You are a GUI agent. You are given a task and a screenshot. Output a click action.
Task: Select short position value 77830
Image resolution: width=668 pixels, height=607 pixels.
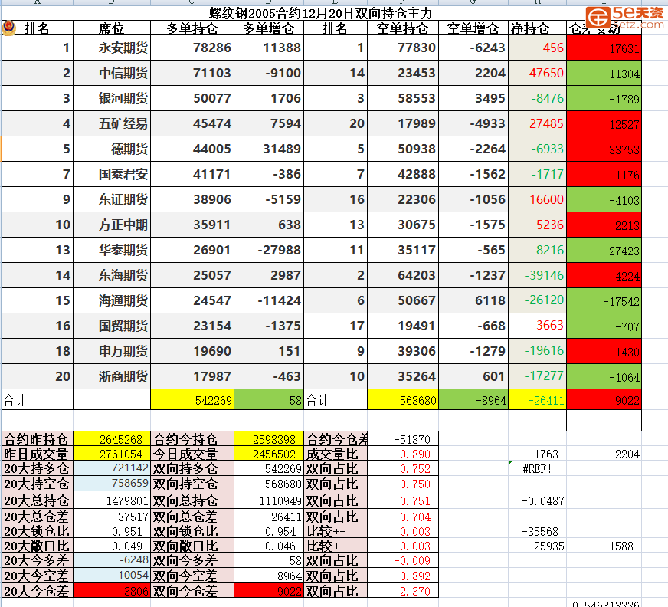pyautogui.click(x=403, y=48)
